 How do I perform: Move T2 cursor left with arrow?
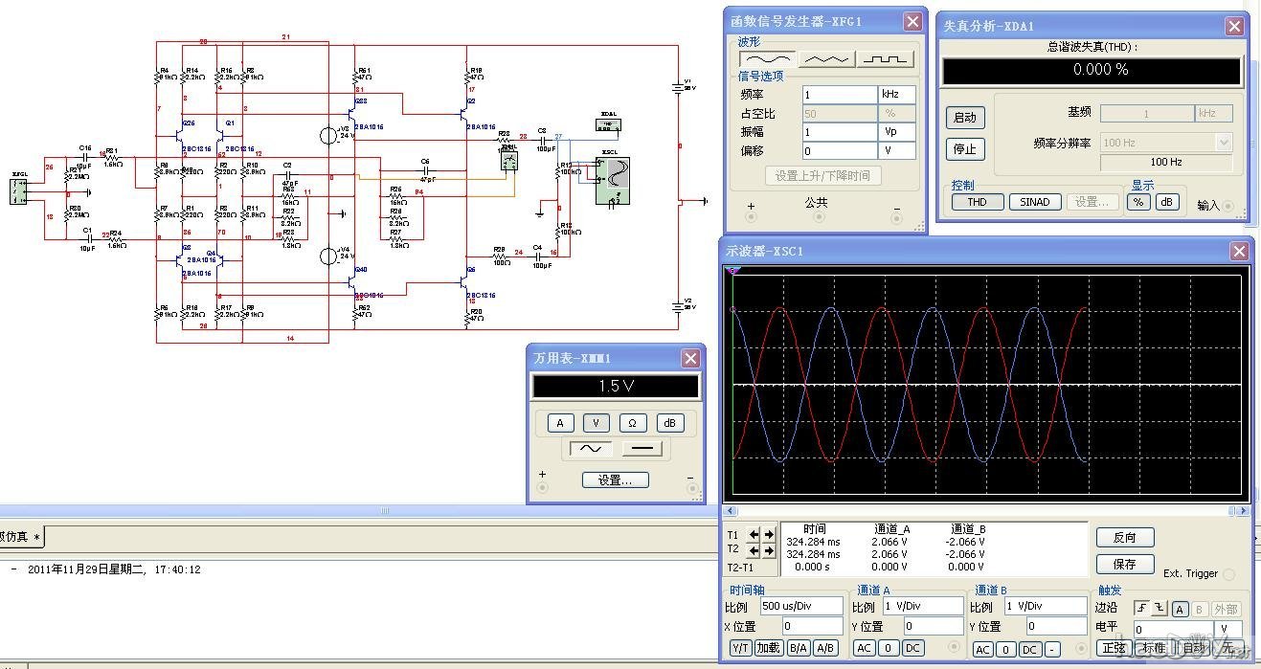[x=754, y=550]
